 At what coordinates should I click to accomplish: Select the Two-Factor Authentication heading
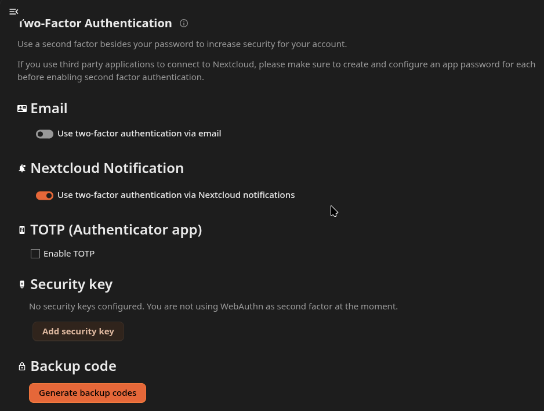(95, 23)
